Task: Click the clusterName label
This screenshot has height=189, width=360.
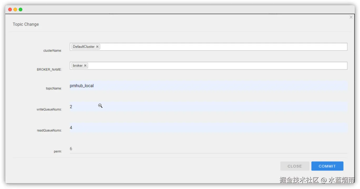Action: point(53,51)
